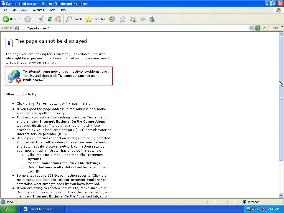Expand the address bar dropdown list
This screenshot has height=213, width=284.
point(251,28)
